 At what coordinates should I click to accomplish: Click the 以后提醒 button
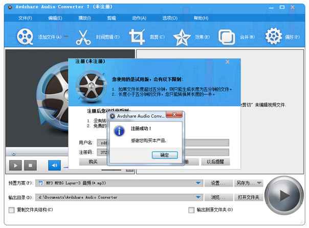pyautogui.click(x=214, y=162)
